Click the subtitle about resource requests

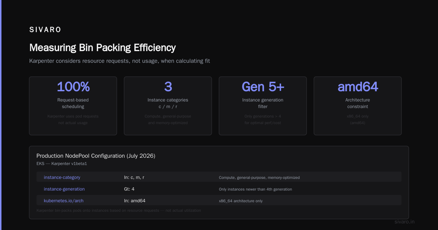[119, 61]
